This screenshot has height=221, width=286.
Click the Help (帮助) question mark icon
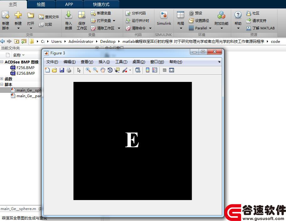tap(238, 15)
